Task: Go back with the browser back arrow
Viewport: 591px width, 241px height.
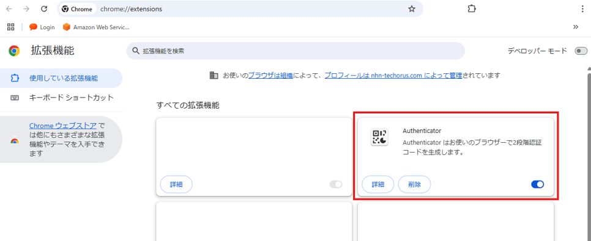Action: pyautogui.click(x=9, y=9)
